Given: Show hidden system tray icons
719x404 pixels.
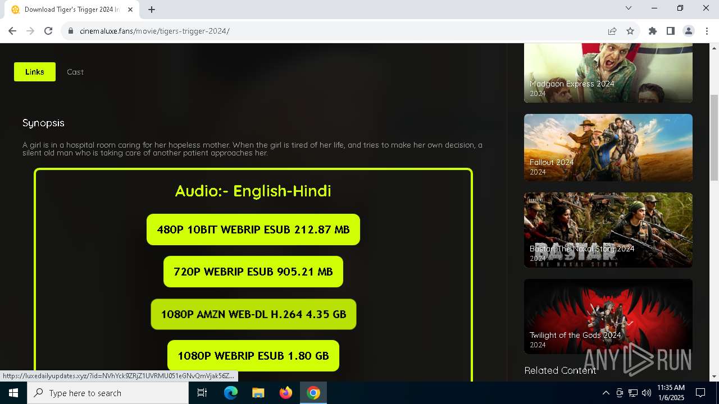Looking at the screenshot, I should 606,393.
